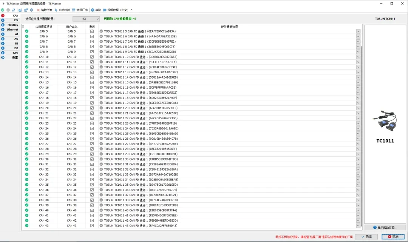Expand hardware channel dropdown for CAN 30 row
This screenshot has width=408, height=242.
tap(358, 159)
